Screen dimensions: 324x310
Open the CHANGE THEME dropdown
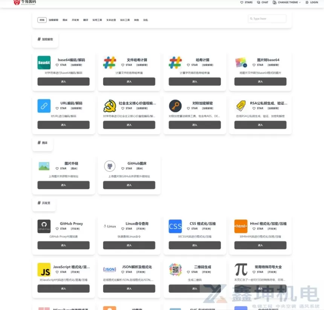pyautogui.click(x=287, y=3)
